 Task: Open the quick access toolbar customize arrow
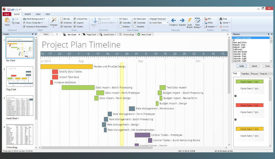20,10
